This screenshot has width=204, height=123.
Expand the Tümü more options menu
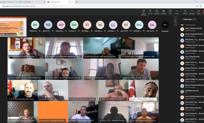click(177, 12)
